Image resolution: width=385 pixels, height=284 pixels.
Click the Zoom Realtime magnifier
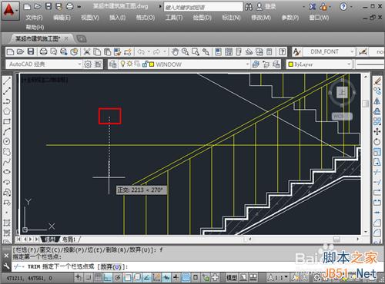point(186,52)
